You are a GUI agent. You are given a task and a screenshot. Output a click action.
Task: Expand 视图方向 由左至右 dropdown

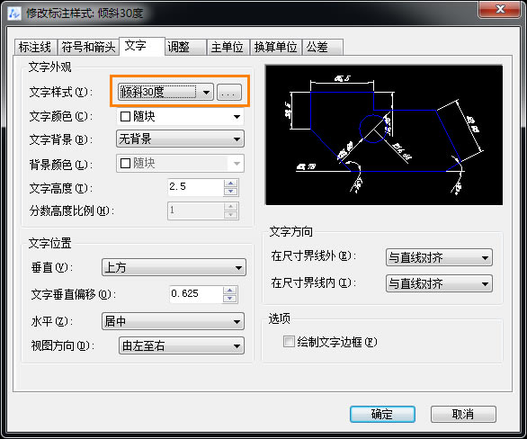[x=182, y=345]
